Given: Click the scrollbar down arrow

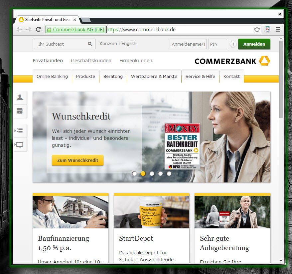Looking at the screenshot, I should point(281,261).
